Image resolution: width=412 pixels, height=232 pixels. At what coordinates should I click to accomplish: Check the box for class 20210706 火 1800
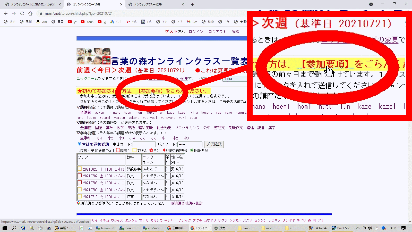click(80, 183)
